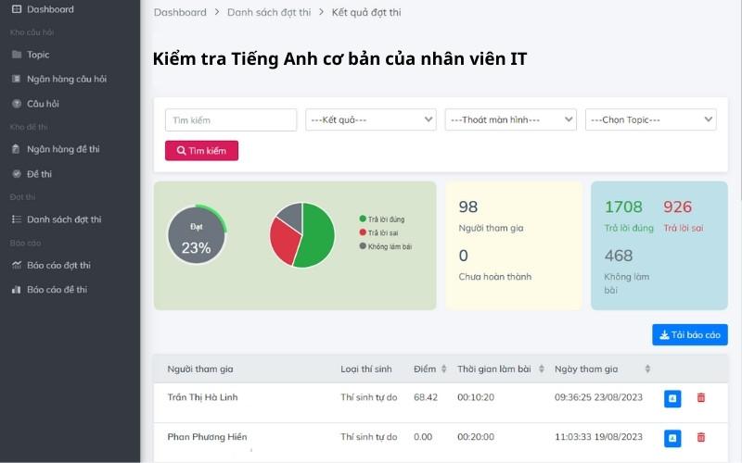Image resolution: width=742 pixels, height=463 pixels.
Task: Click the 98 Người tham gia figure
Action: click(468, 206)
